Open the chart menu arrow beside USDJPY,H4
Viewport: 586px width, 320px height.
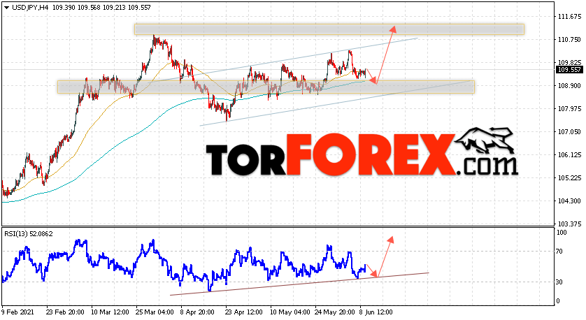pyautogui.click(x=7, y=8)
